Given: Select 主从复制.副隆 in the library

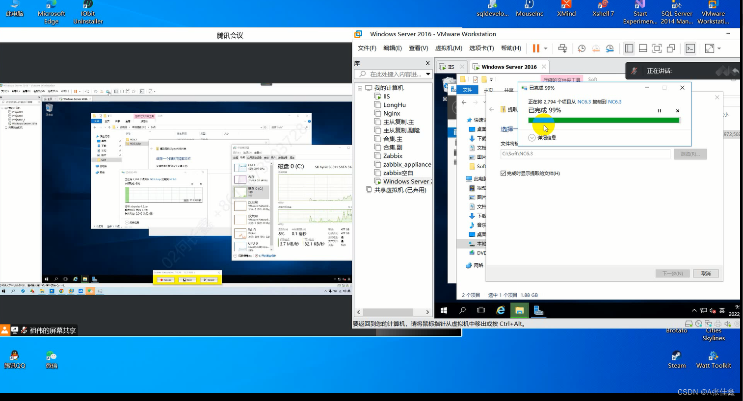Looking at the screenshot, I should [x=401, y=130].
